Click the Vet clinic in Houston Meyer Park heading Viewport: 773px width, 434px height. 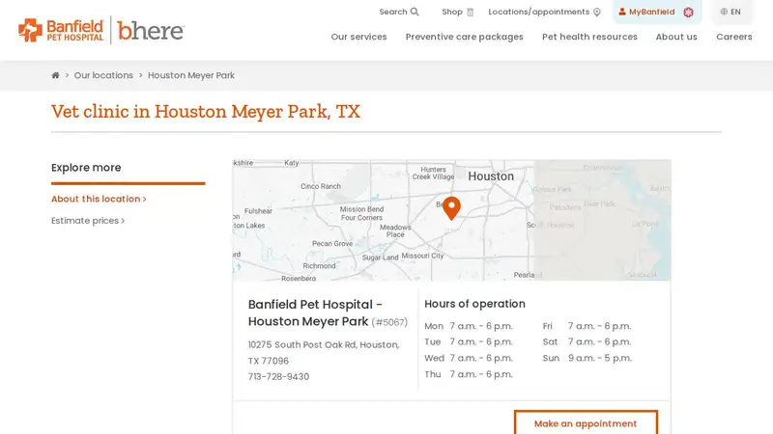(x=206, y=111)
